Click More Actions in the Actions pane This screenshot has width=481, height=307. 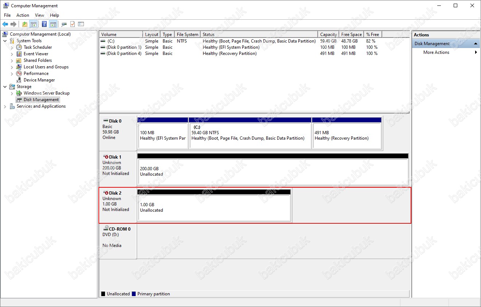click(x=436, y=52)
